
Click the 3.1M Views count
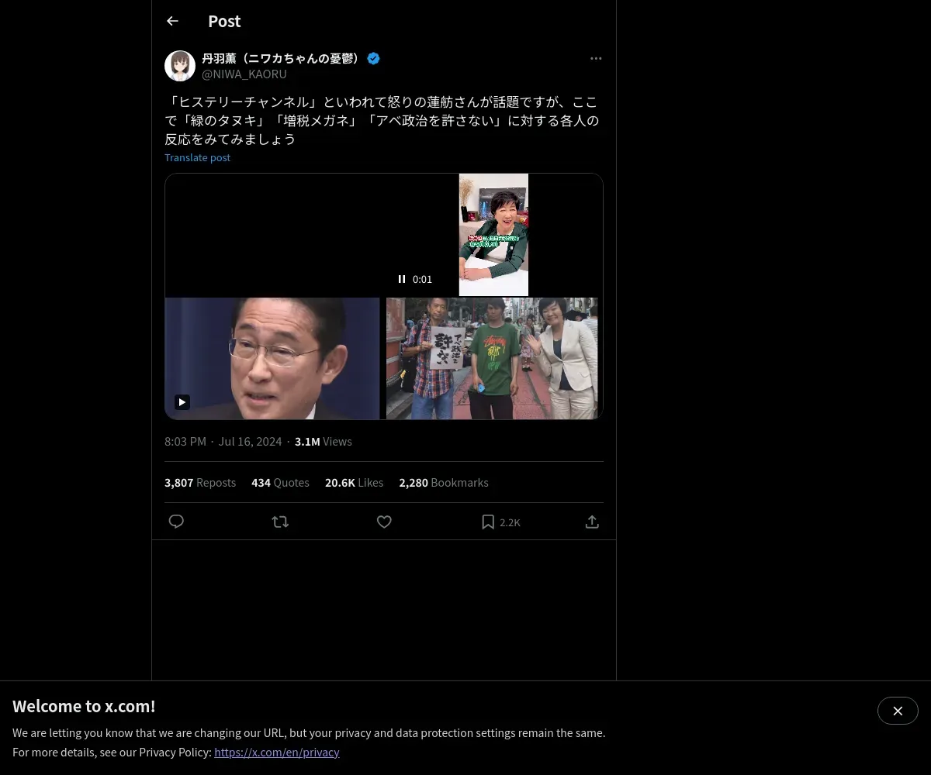tap(324, 441)
